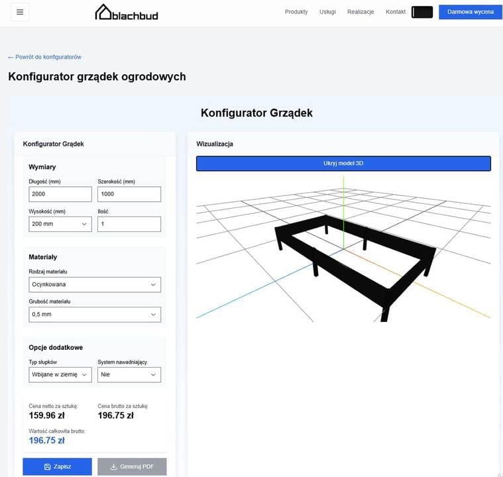Click the 196.75 zł total brutto value
This screenshot has width=503, height=477.
point(46,441)
